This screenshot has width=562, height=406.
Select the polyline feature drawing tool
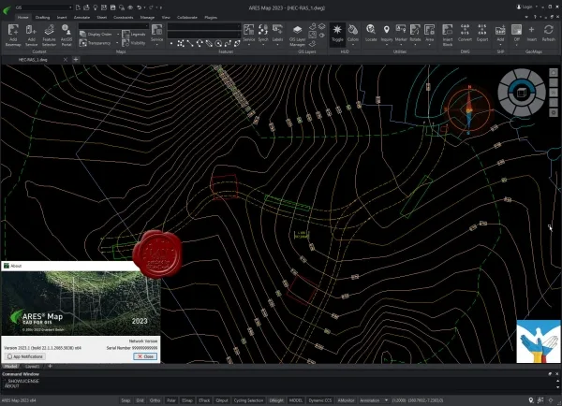pyautogui.click(x=190, y=44)
